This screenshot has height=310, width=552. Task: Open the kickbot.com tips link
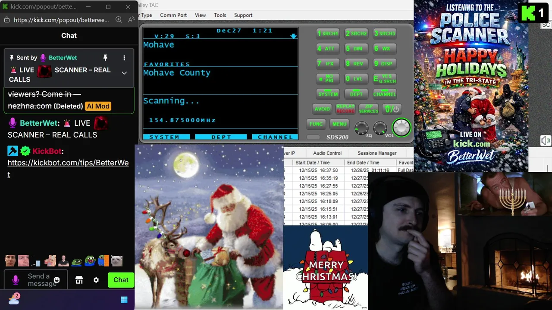click(x=68, y=168)
